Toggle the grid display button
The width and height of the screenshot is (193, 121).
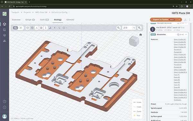[41, 28]
